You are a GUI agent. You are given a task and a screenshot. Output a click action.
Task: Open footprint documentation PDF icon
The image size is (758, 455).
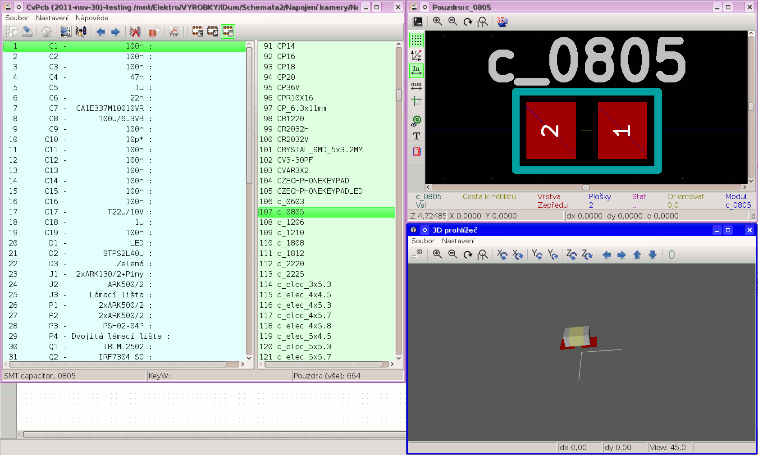(174, 32)
